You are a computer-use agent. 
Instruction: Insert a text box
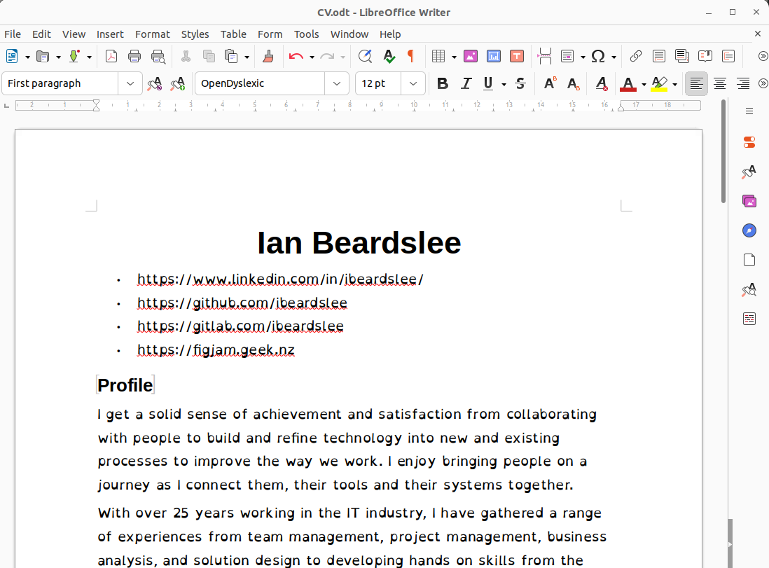click(517, 56)
